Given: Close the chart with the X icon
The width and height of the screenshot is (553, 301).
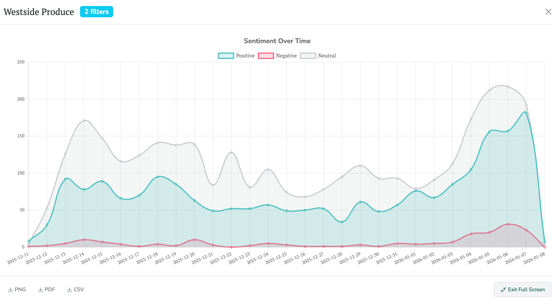Looking at the screenshot, I should 548,12.
